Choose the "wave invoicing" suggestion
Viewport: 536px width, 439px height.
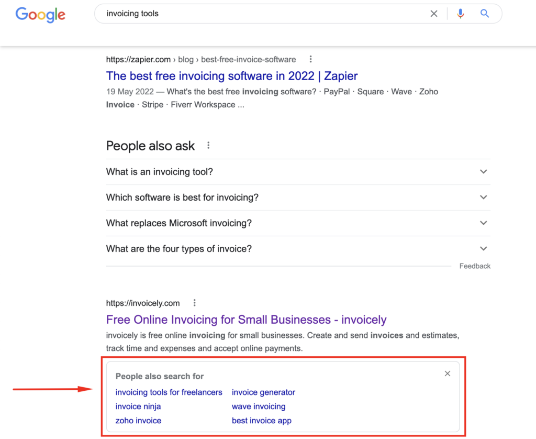pyautogui.click(x=259, y=407)
